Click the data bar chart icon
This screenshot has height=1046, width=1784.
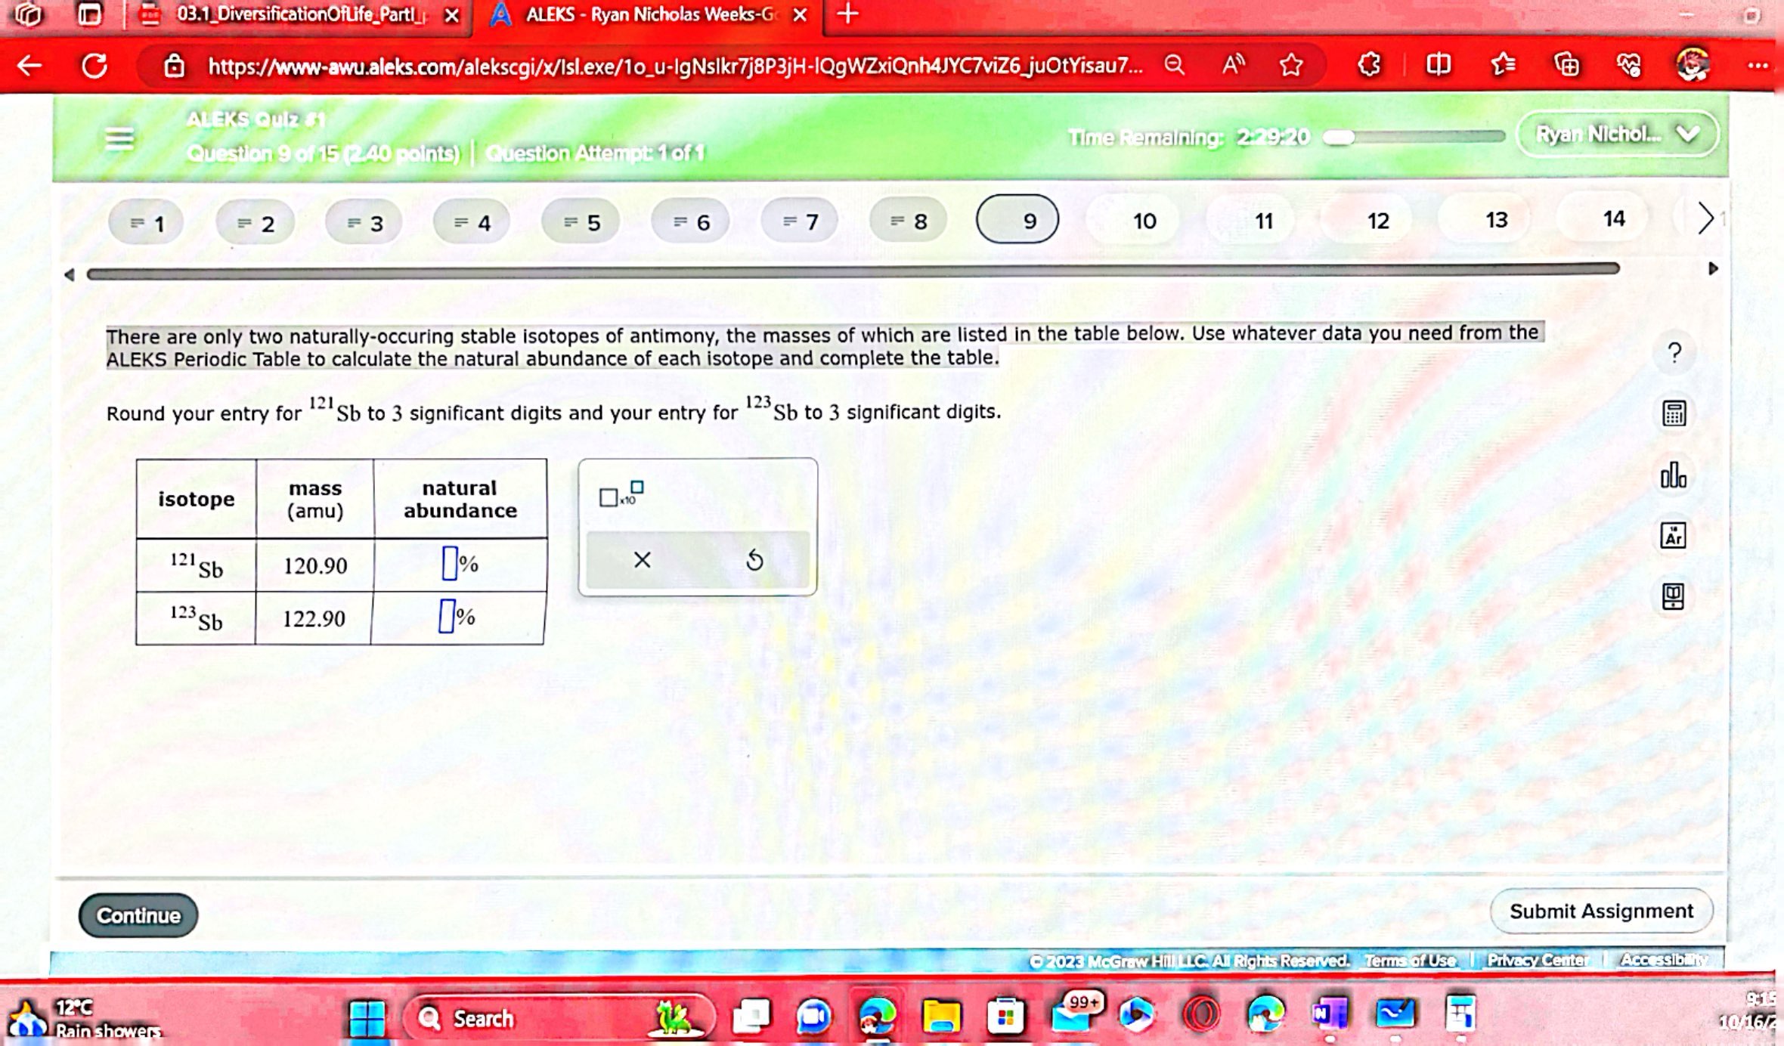click(x=1673, y=475)
